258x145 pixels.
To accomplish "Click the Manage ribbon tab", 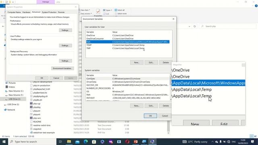I will point(46,2).
